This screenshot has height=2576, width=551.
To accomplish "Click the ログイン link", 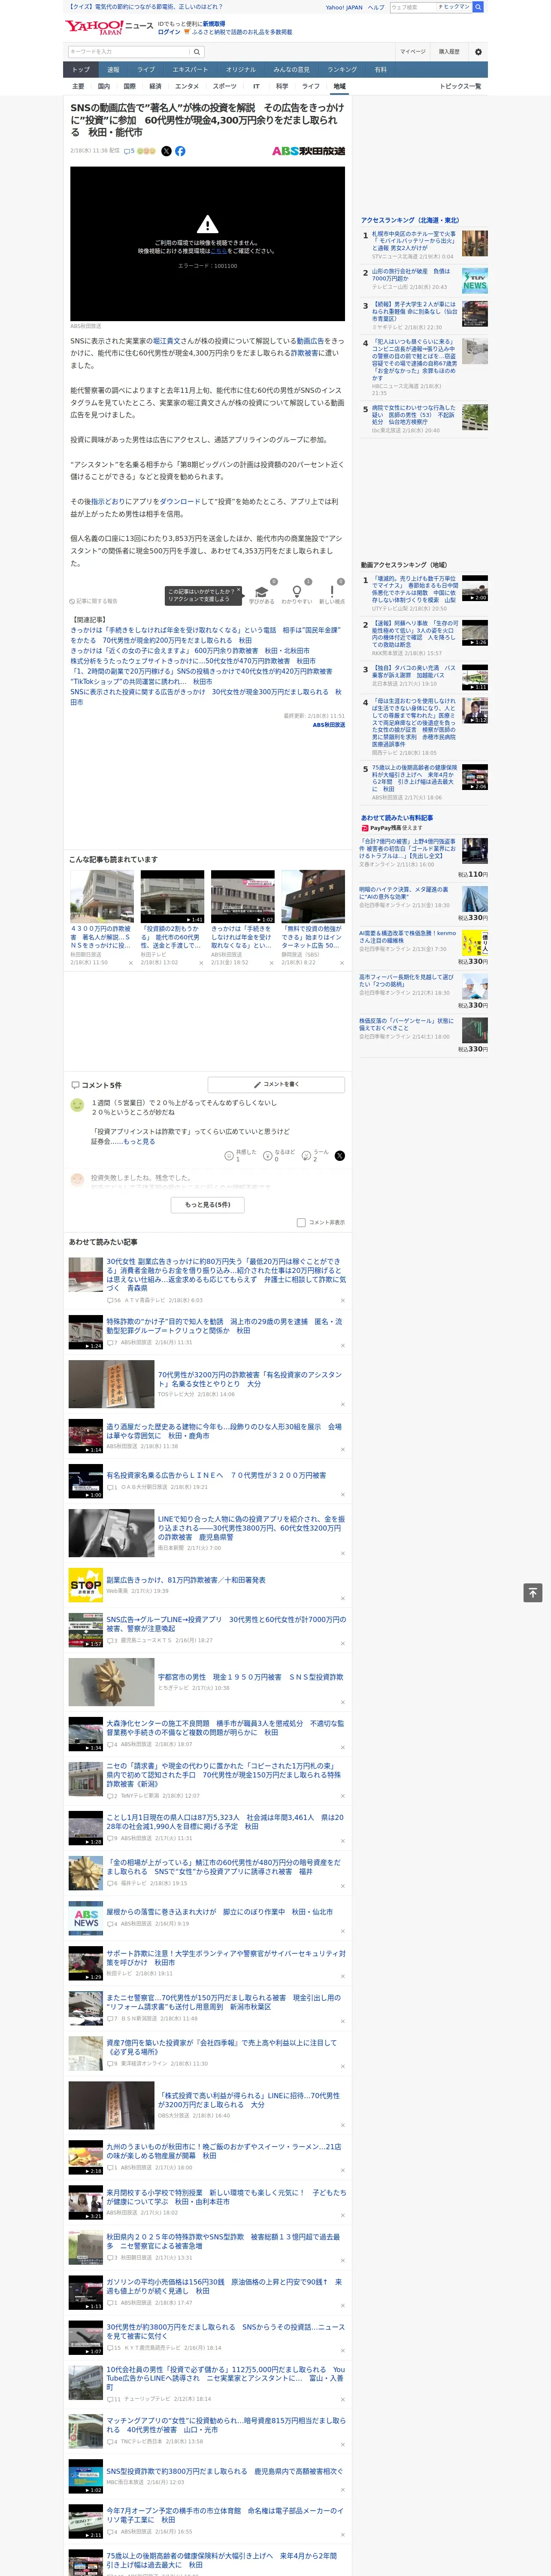I will pos(169,32).
